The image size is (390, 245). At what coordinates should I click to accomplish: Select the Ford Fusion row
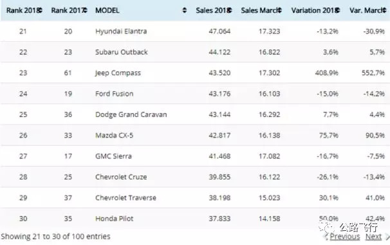tap(195, 94)
